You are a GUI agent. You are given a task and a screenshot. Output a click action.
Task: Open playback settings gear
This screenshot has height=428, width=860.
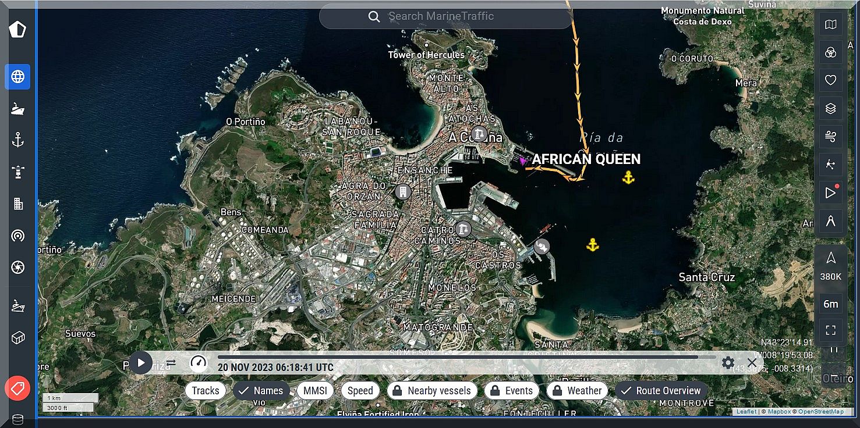[x=728, y=363]
